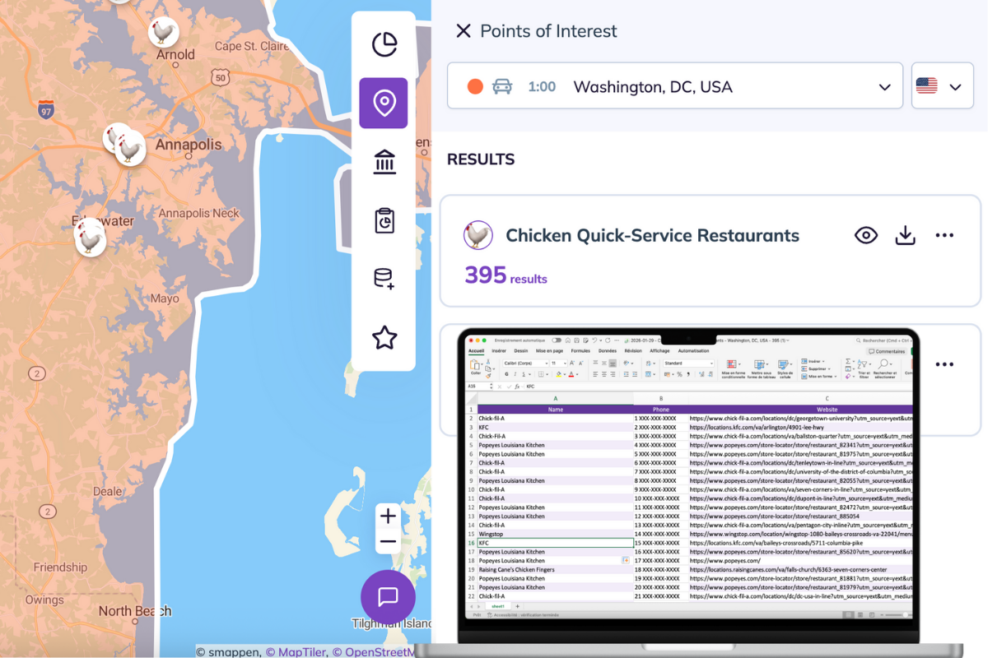Select the Points of Interest pin icon
988x658 pixels.
[x=384, y=104]
